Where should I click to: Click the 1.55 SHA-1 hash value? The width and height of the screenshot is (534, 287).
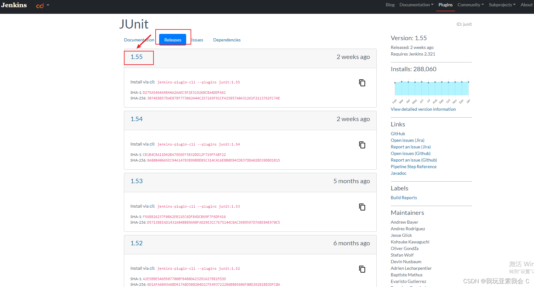(x=184, y=93)
